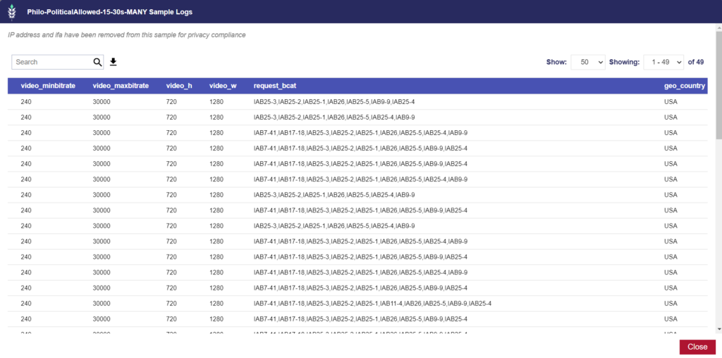The image size is (722, 358).
Task: Sort by request_bcat column header
Action: pos(275,86)
